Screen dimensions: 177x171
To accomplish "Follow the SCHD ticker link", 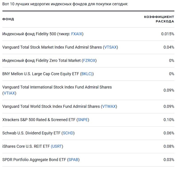I will pyautogui.click(x=68, y=133).
